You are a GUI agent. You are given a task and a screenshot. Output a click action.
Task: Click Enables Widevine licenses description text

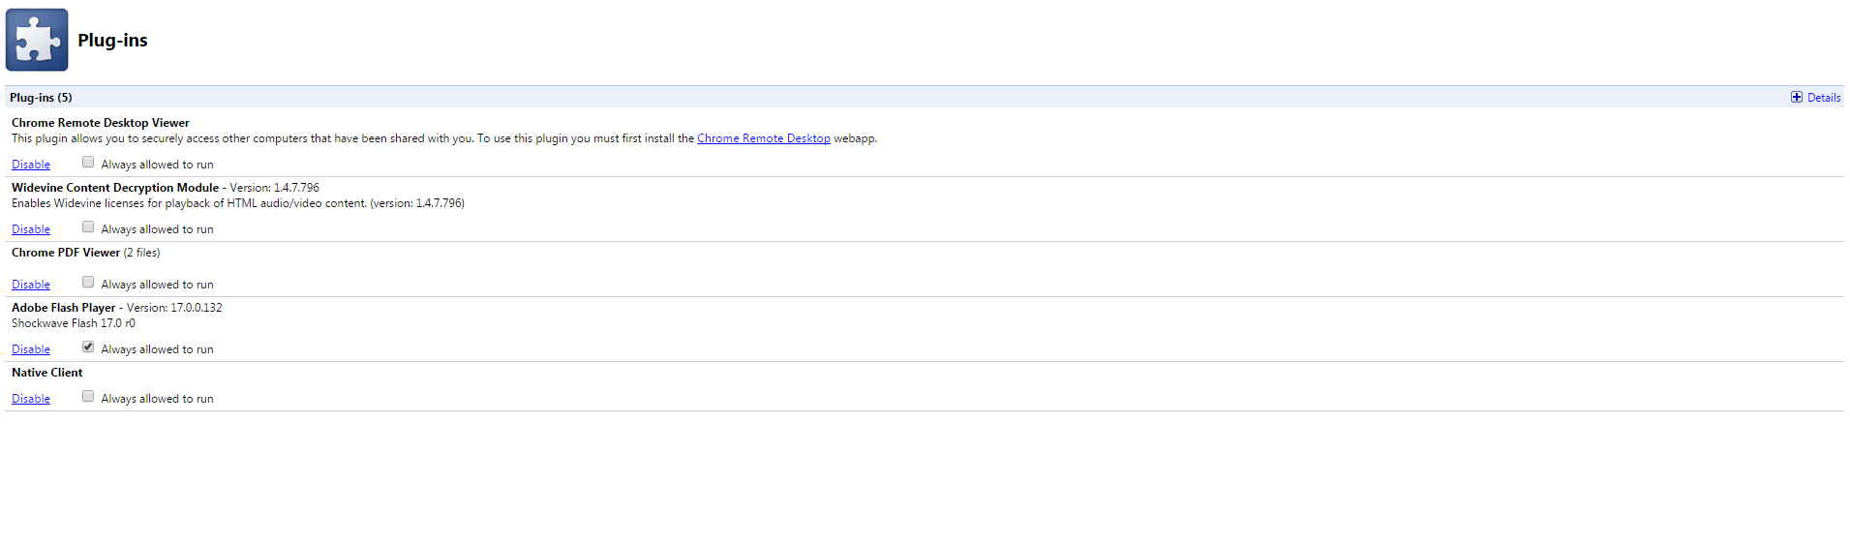(238, 203)
